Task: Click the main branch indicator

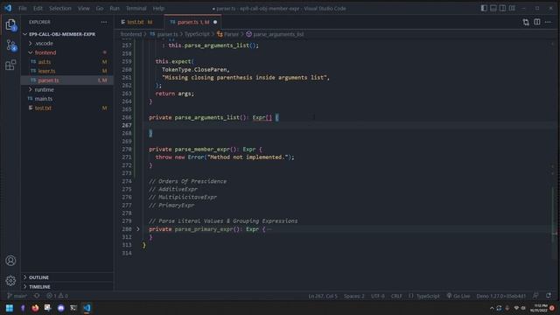Action: click(17, 296)
